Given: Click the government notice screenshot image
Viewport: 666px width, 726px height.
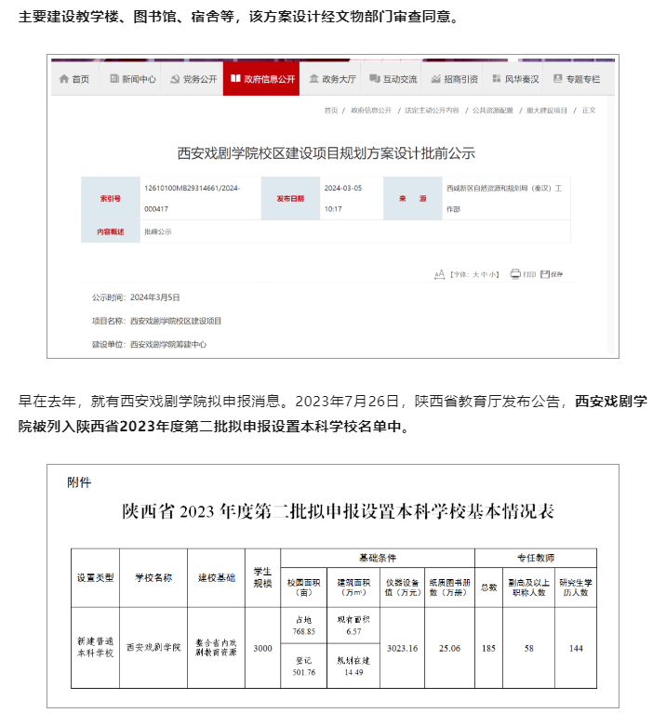Looking at the screenshot, I should point(333,206).
